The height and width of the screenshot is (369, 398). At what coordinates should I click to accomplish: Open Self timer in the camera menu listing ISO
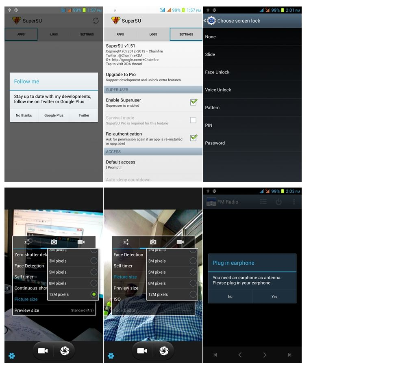point(123,265)
